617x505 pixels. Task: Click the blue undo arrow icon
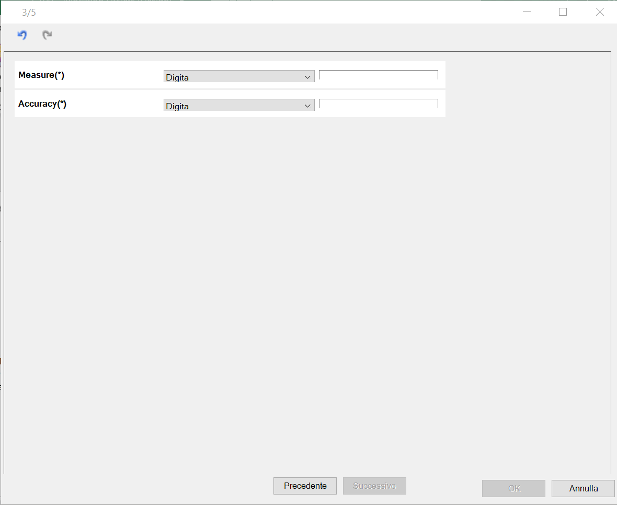(x=22, y=35)
